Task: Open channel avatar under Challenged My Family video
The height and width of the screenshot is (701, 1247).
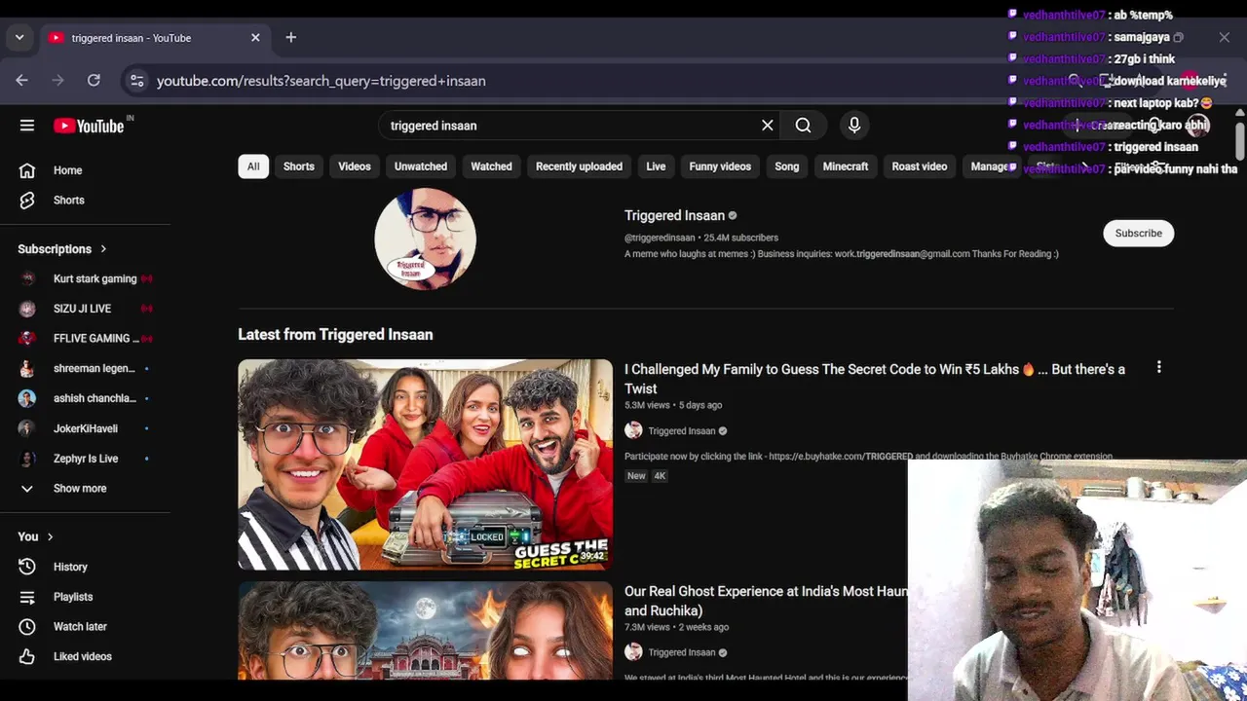Action: (633, 430)
